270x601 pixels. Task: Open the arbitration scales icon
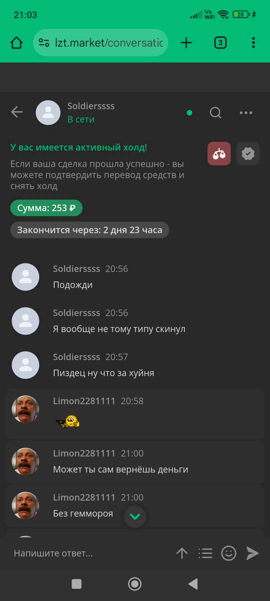click(219, 154)
